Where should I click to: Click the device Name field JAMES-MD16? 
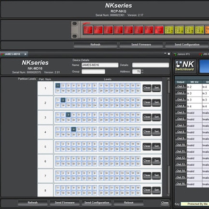(x=100, y=65)
